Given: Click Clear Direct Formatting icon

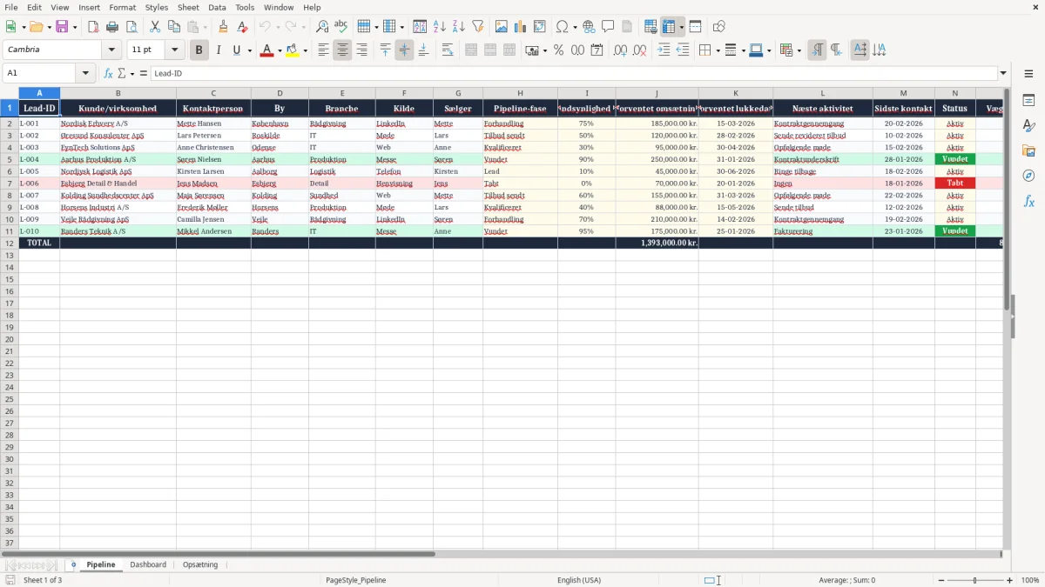Looking at the screenshot, I should click(243, 27).
